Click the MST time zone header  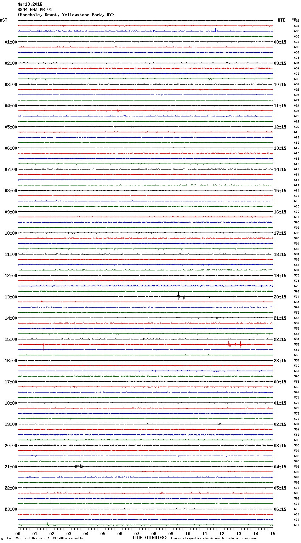tap(4, 20)
